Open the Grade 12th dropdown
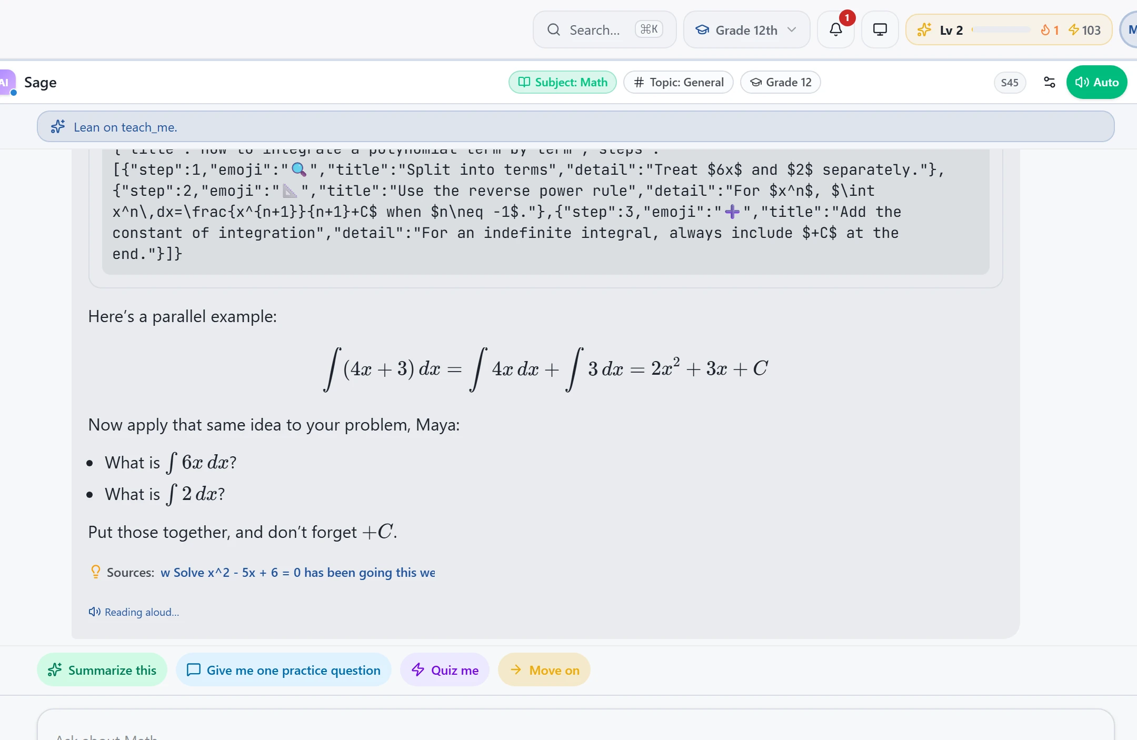This screenshot has height=740, width=1137. point(746,30)
